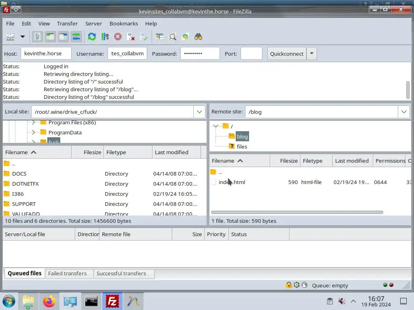414x310 pixels.
Task: Reconnect to the last server
Action: click(144, 37)
